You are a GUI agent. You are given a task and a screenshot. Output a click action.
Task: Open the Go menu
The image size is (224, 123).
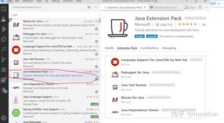click(x=47, y=1)
